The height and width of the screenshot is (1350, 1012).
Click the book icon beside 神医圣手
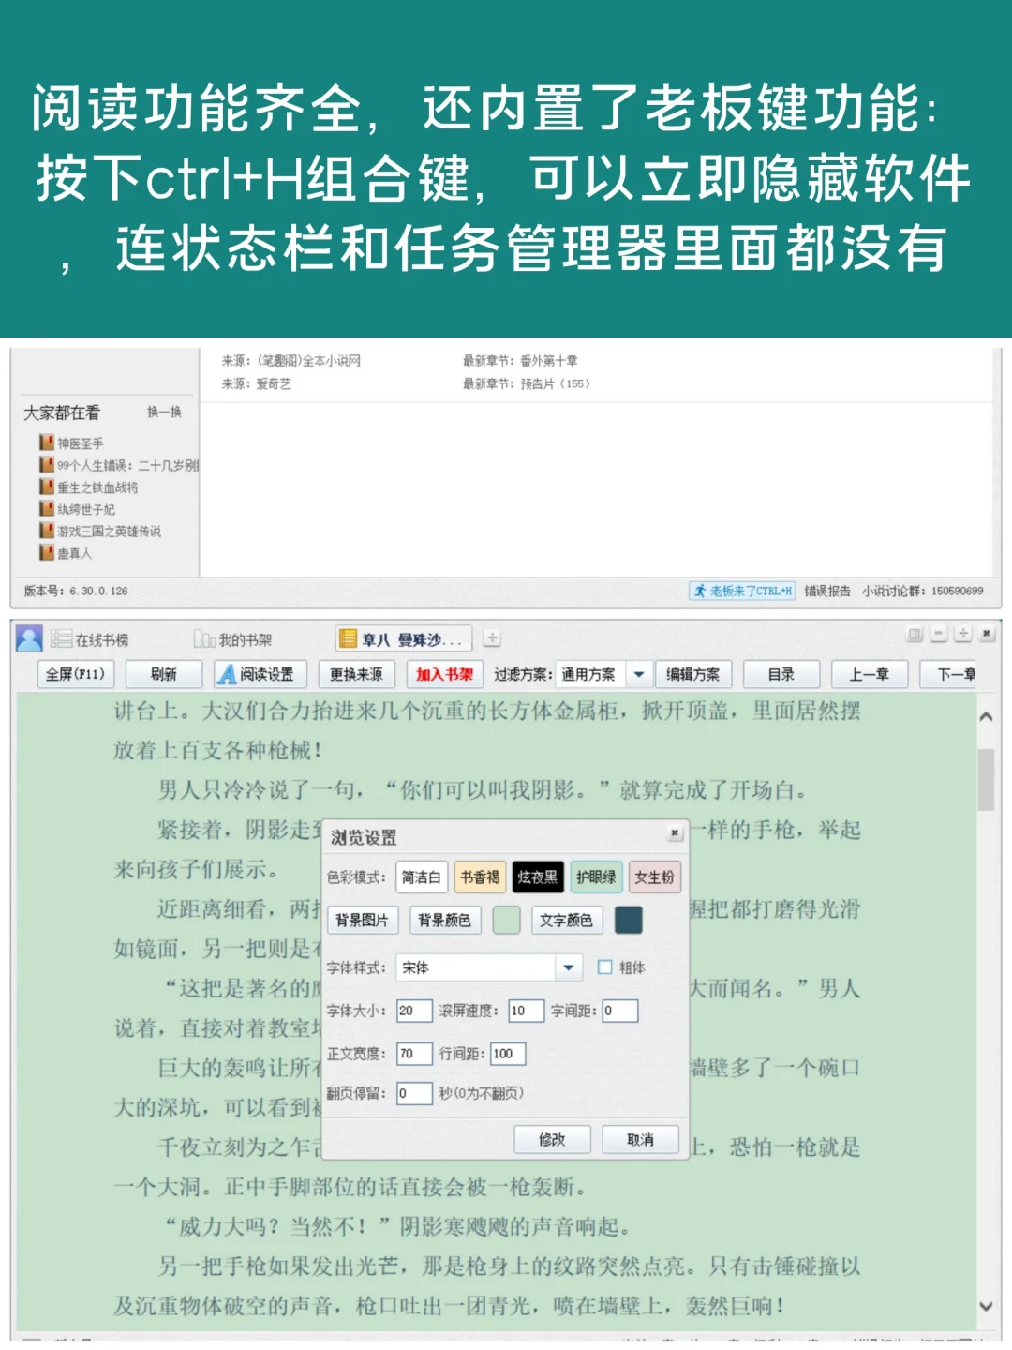(45, 442)
